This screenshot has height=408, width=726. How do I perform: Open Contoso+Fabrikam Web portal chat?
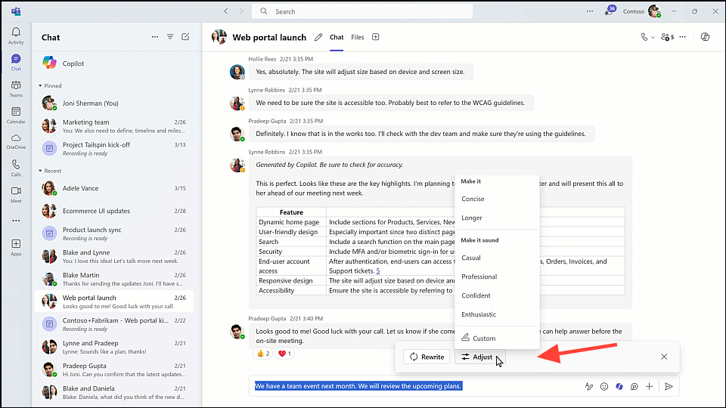(114, 324)
